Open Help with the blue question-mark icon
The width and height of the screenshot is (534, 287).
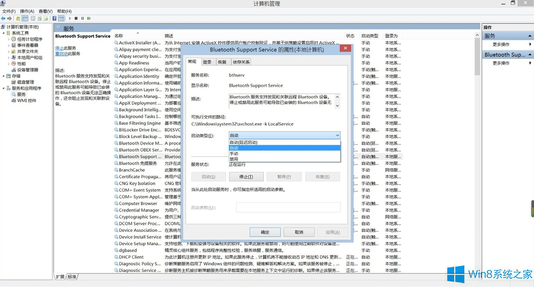coord(55,18)
